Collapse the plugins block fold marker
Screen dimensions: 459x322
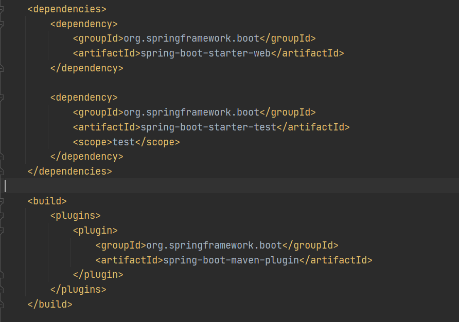click(x=2, y=216)
